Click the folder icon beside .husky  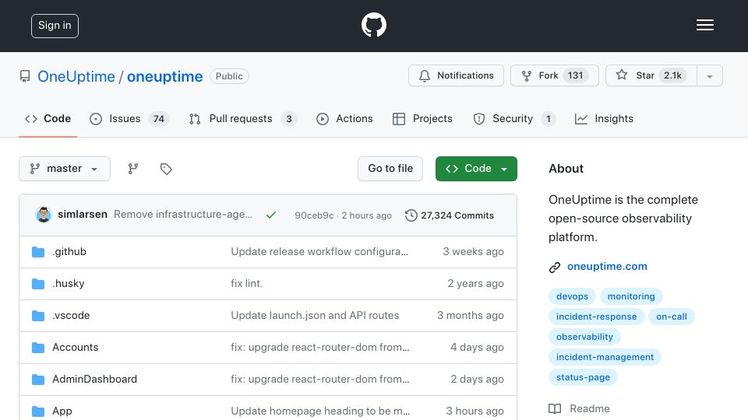38,284
